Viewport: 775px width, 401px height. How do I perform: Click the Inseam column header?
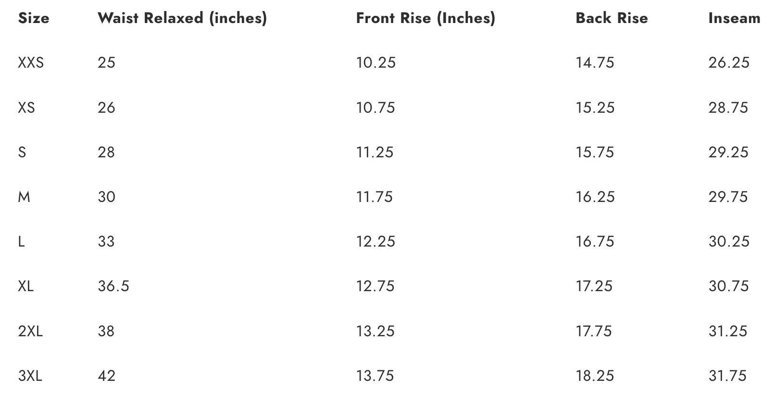[x=734, y=18]
